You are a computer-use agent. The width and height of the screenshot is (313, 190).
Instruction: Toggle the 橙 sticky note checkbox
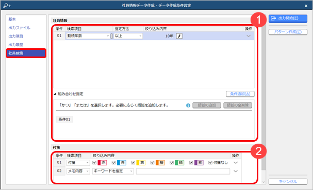152,163
